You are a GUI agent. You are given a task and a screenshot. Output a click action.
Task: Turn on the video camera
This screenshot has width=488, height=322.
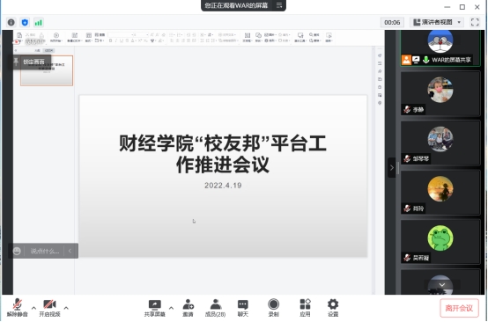point(49,308)
